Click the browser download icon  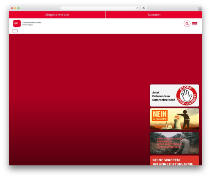[x=143, y=8]
